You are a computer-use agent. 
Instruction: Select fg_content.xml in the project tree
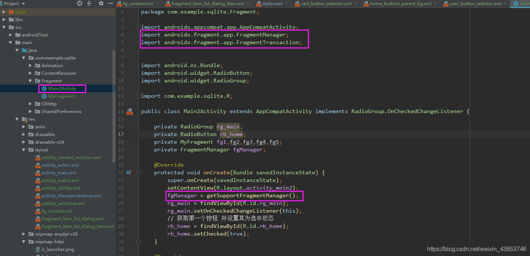57,211
